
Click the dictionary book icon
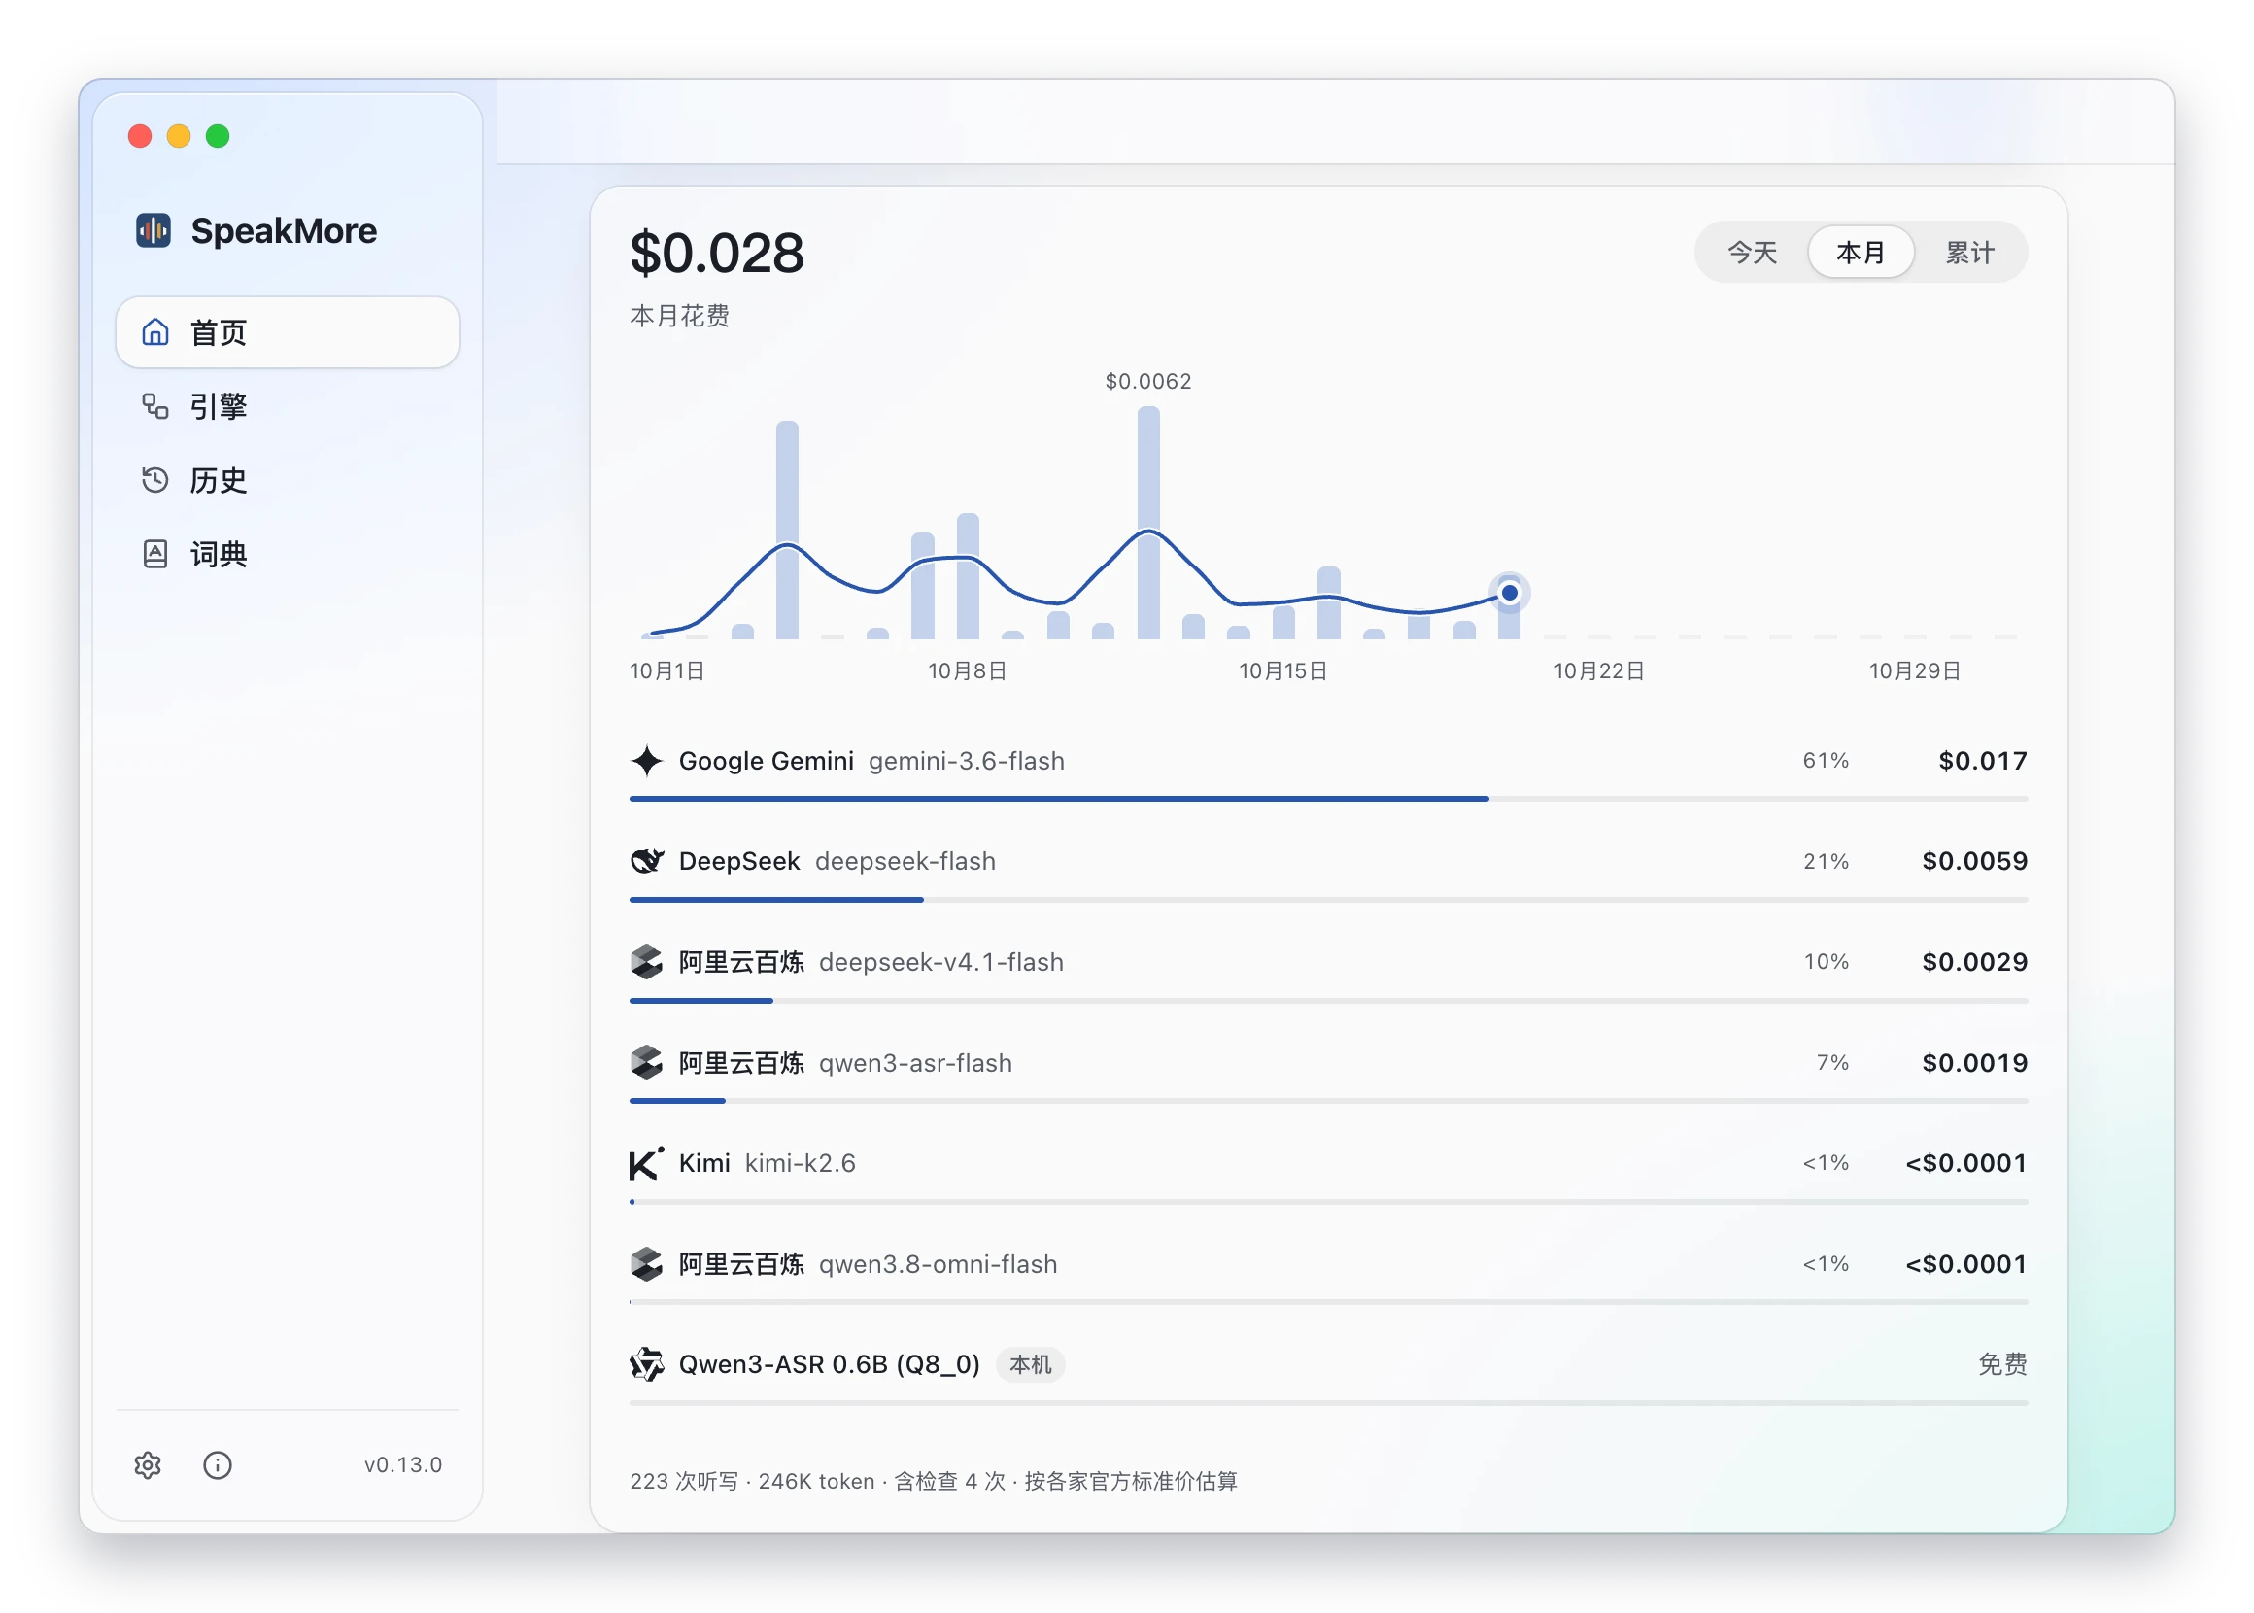tap(154, 553)
